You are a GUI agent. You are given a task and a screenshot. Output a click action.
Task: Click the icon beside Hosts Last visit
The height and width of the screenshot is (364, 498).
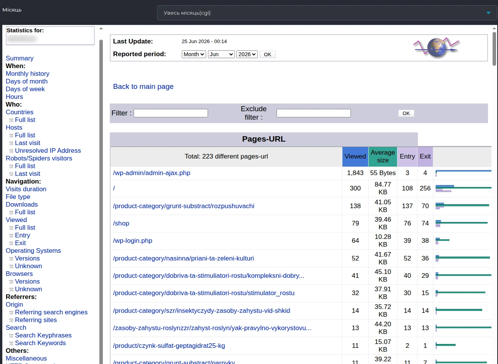(11, 143)
